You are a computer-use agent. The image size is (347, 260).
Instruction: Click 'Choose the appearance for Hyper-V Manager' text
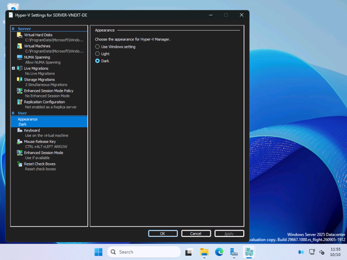[133, 39]
